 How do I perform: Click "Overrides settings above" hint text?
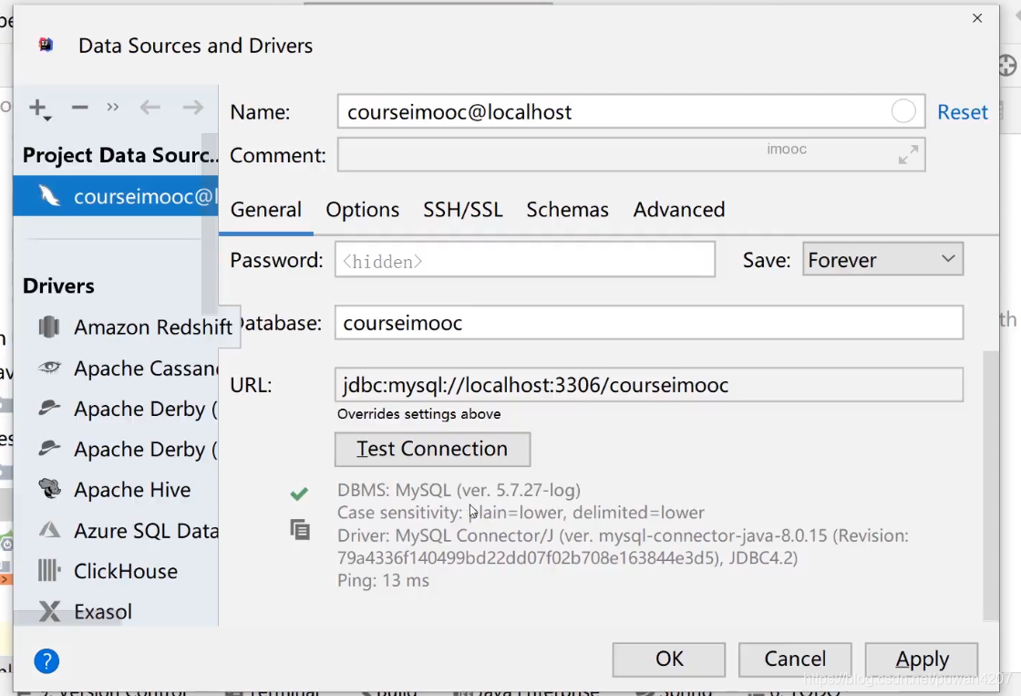pos(418,414)
